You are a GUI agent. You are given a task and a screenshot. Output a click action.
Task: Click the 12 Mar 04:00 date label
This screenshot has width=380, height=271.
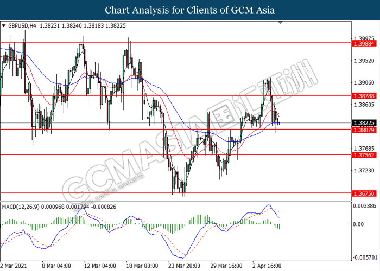tap(100, 266)
